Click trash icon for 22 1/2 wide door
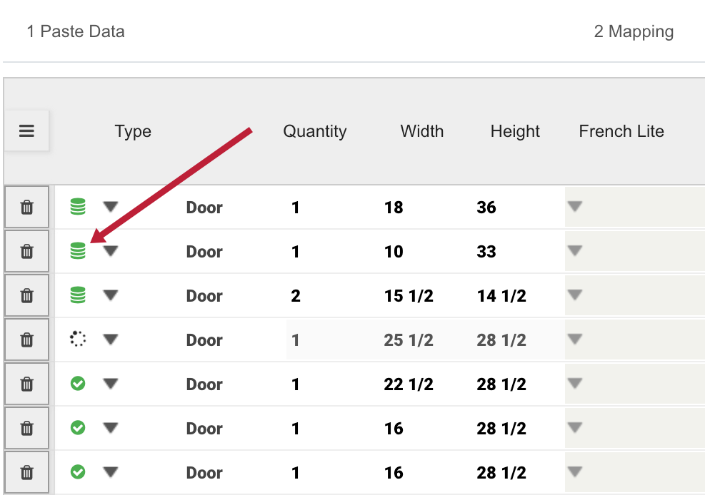 coord(27,384)
